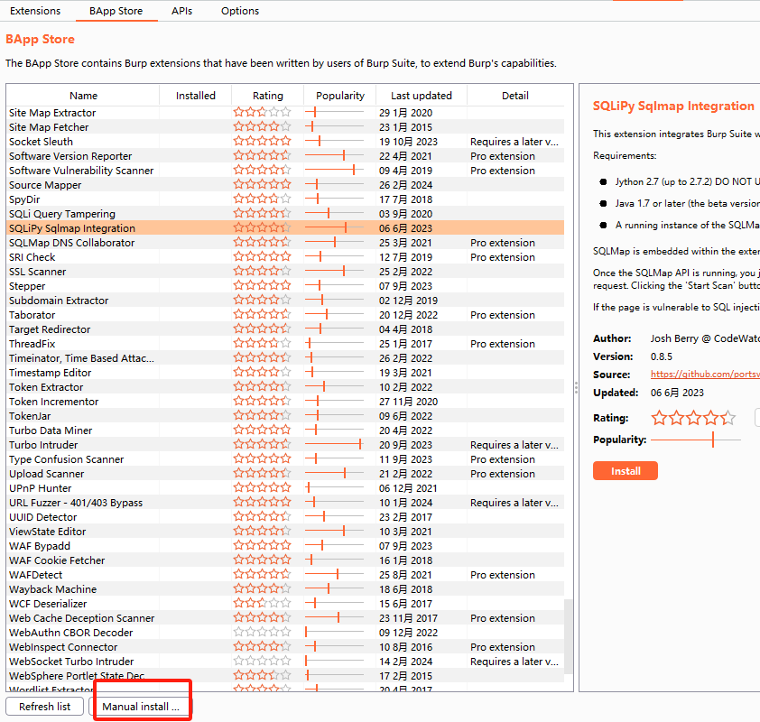Click the Popularity bar in detail pane
The width and height of the screenshot is (760, 722).
click(696, 440)
